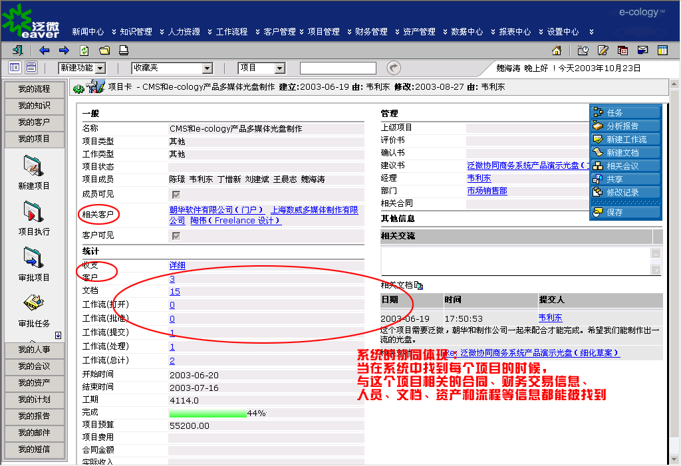Click the 保存 button

click(x=624, y=213)
